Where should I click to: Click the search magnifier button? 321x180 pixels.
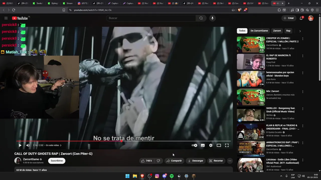pyautogui.click(x=201, y=18)
